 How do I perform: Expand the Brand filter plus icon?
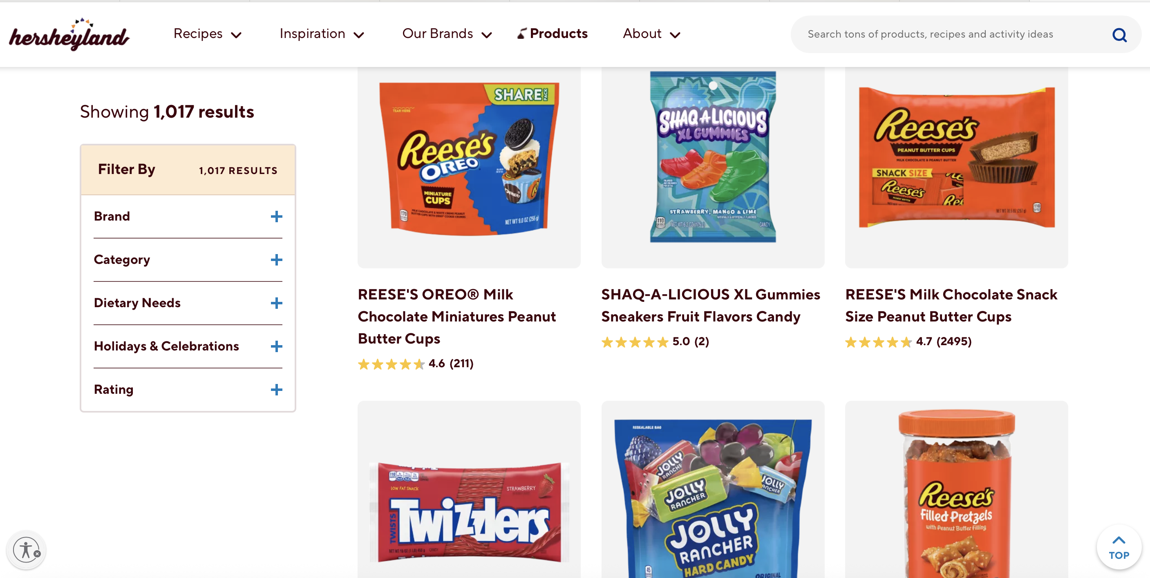coord(276,216)
